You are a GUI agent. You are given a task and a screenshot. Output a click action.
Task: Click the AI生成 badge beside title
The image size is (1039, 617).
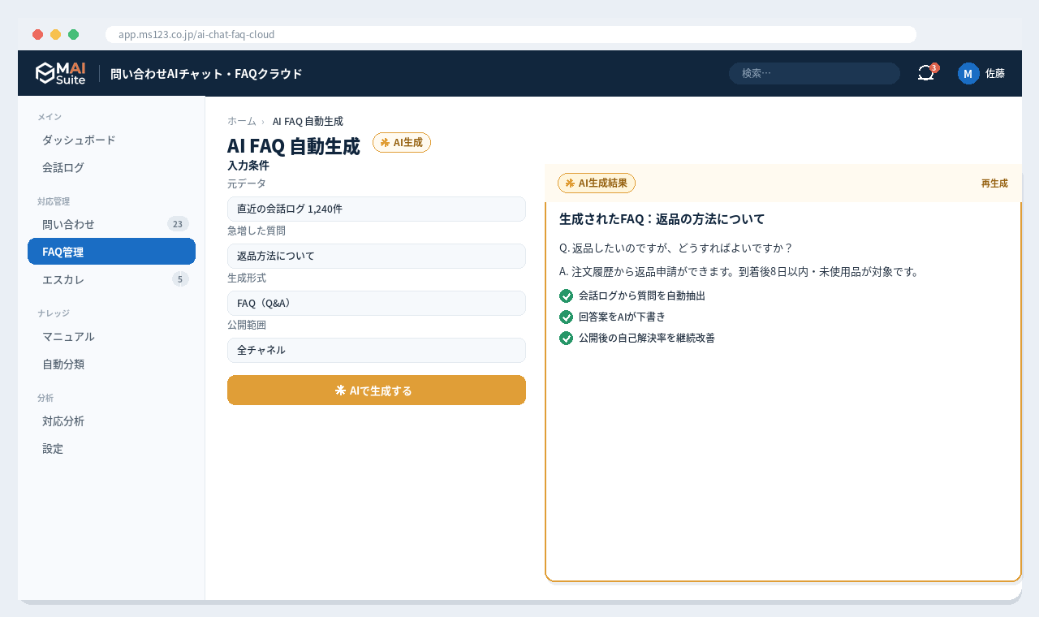pos(402,142)
